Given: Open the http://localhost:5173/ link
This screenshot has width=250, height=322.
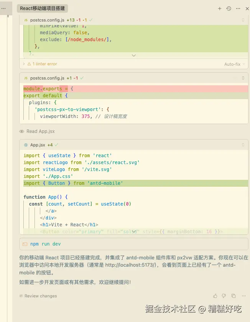Looking at the screenshot, I should point(130,265).
